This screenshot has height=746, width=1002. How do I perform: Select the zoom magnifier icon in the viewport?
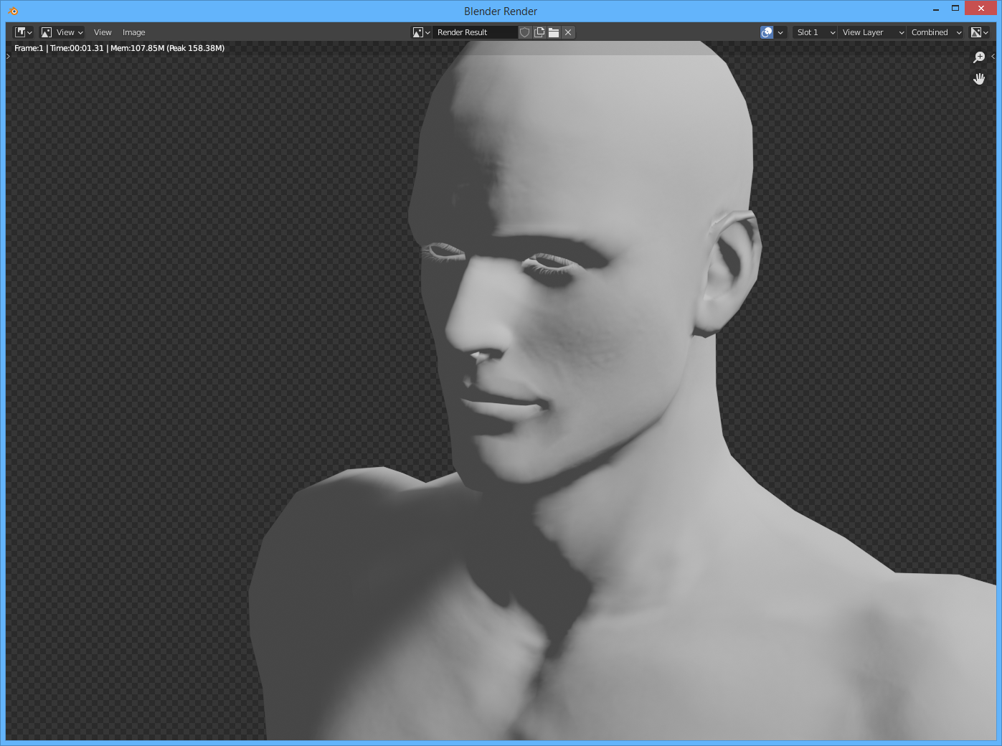[x=979, y=57]
